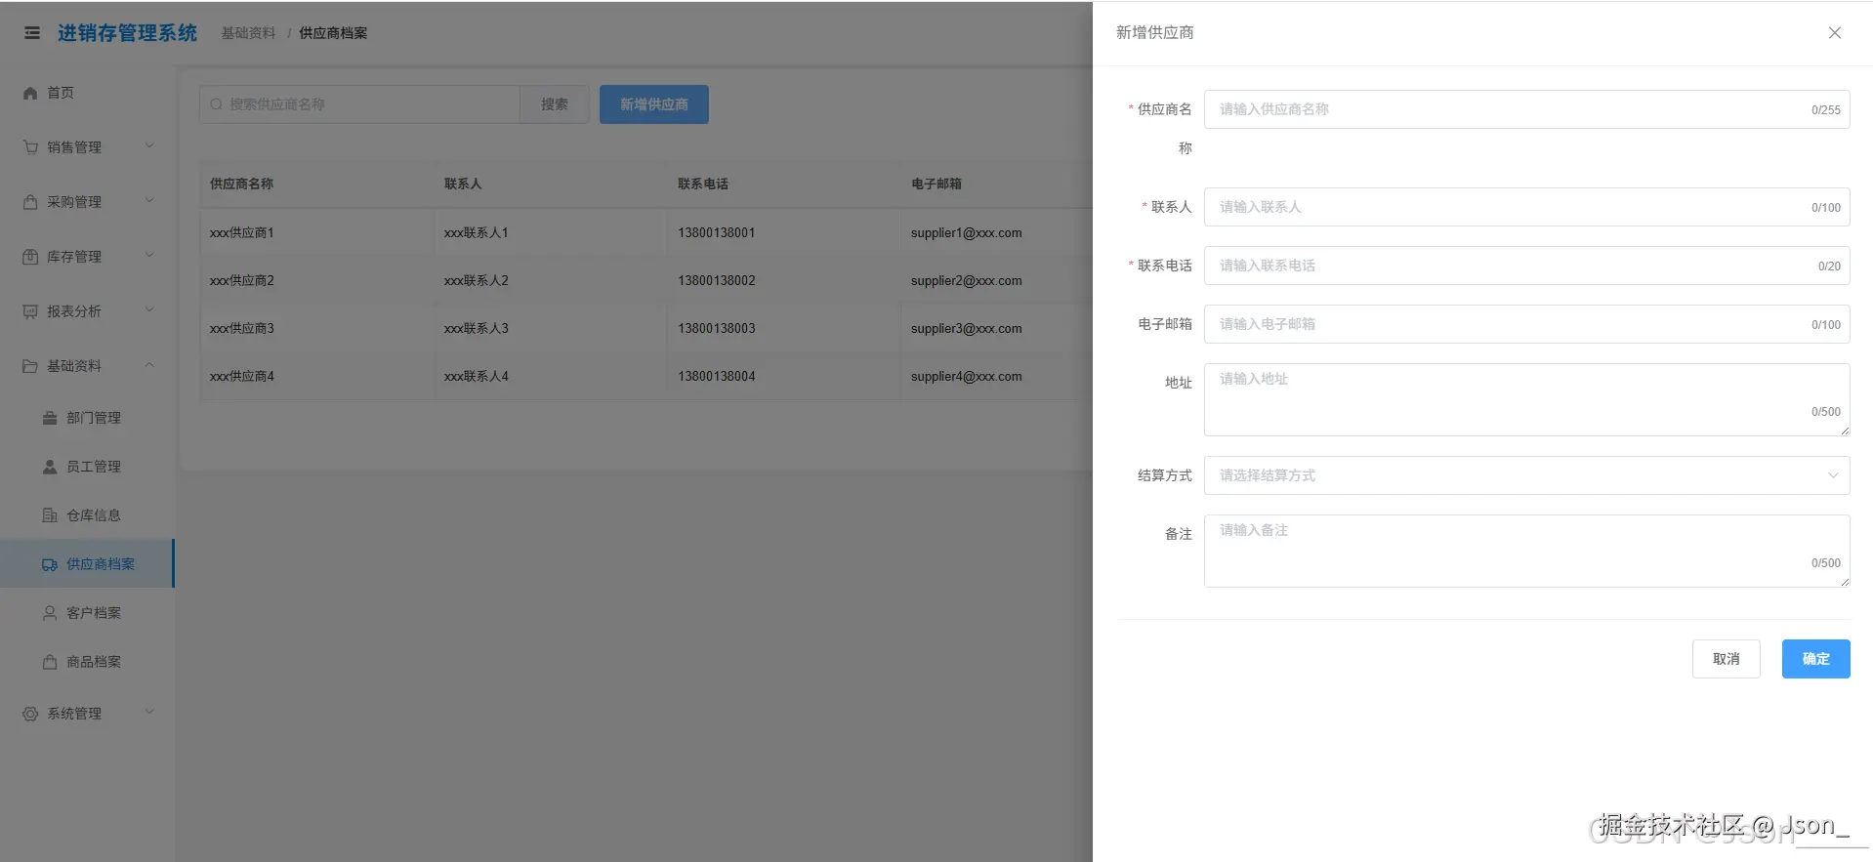Click the truck icon for 供应商档案
Viewport: 1873px width, 862px height.
click(x=50, y=564)
